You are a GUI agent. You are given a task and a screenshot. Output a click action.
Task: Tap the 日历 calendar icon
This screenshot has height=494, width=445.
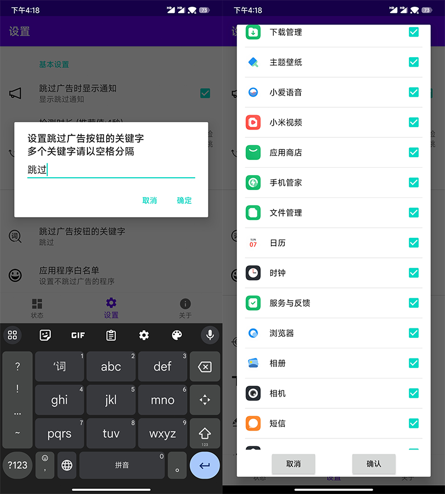coord(253,243)
